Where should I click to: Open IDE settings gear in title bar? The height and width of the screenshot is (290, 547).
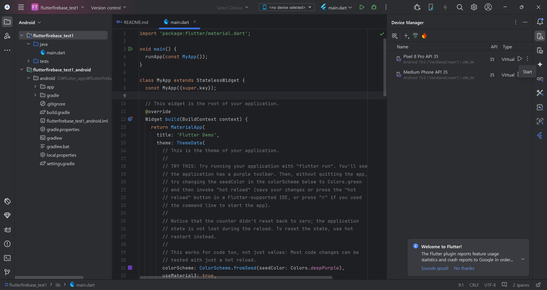point(474,7)
